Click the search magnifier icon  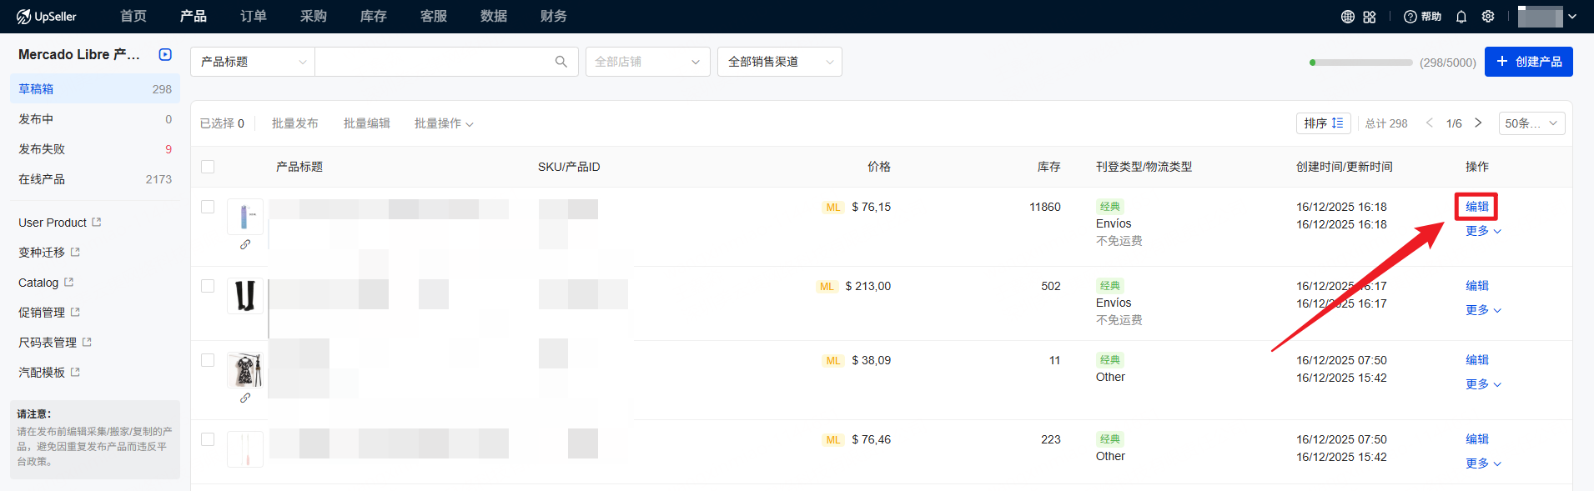coord(561,62)
